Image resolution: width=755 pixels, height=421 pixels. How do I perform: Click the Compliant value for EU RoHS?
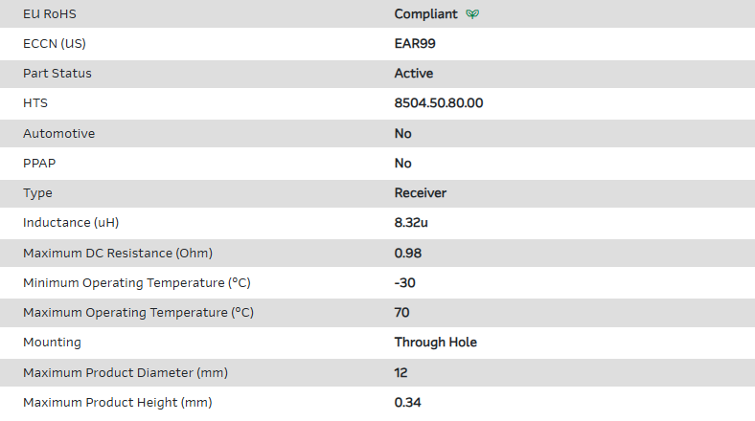click(426, 14)
